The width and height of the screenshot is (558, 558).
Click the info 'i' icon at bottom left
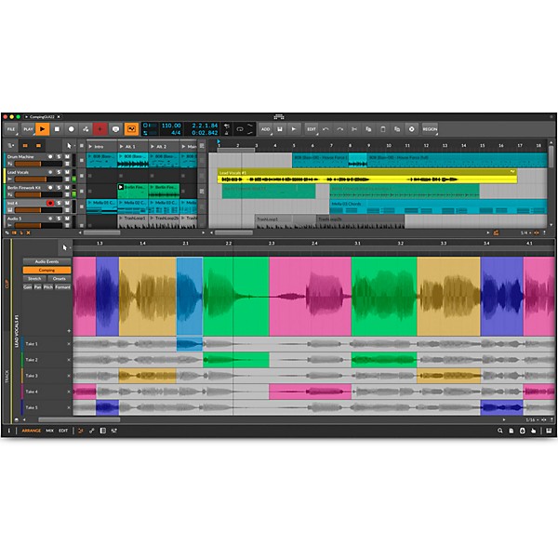click(9, 431)
